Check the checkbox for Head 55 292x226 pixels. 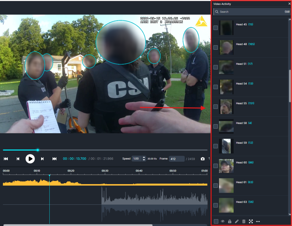coord(215,106)
